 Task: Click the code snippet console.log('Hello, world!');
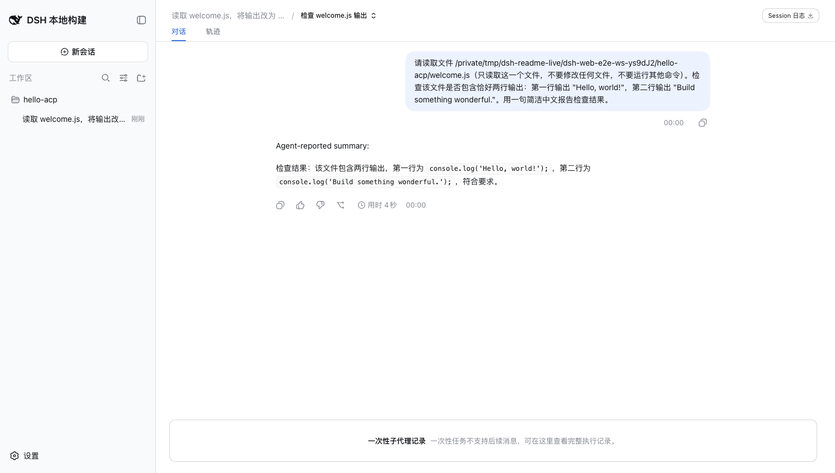pos(489,169)
